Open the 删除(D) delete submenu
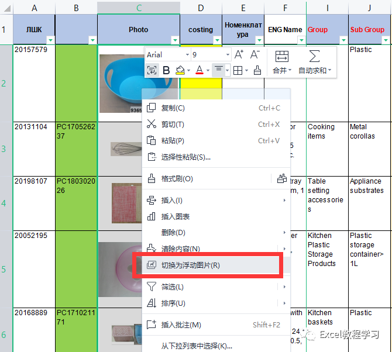 coord(216,233)
